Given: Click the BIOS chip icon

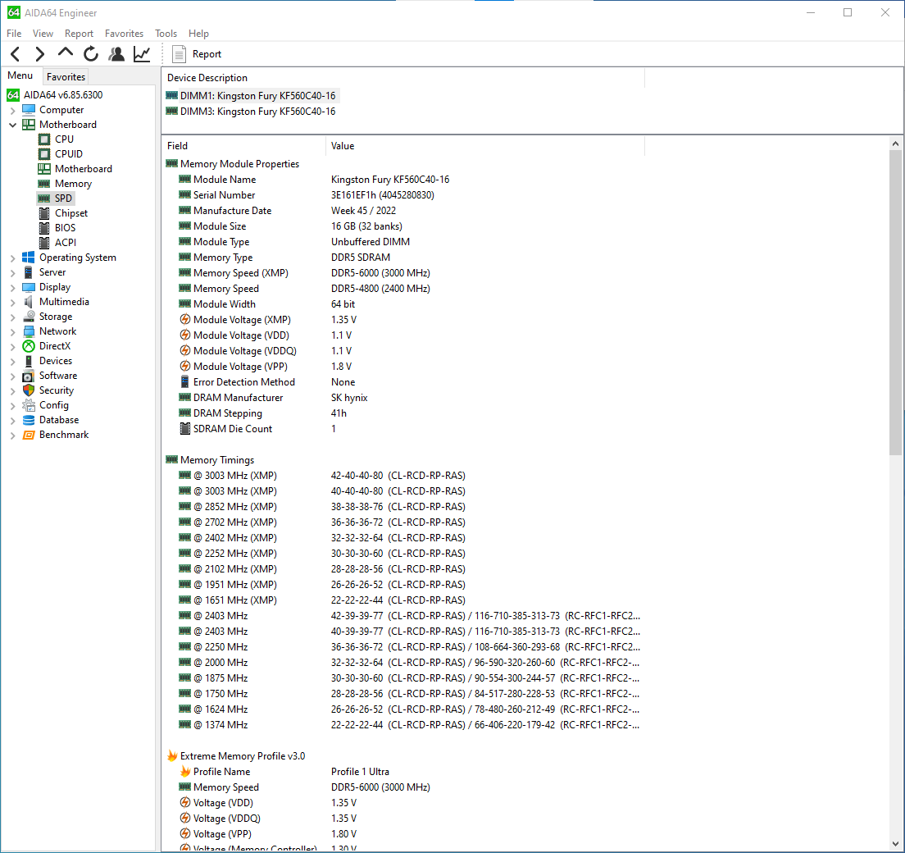Looking at the screenshot, I should (x=44, y=228).
